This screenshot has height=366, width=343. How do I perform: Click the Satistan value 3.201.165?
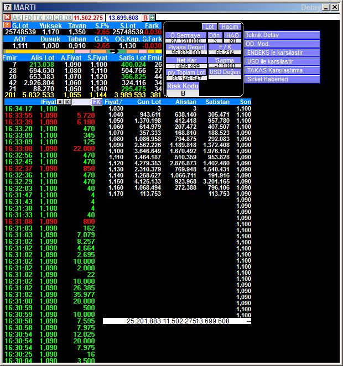click(216, 181)
